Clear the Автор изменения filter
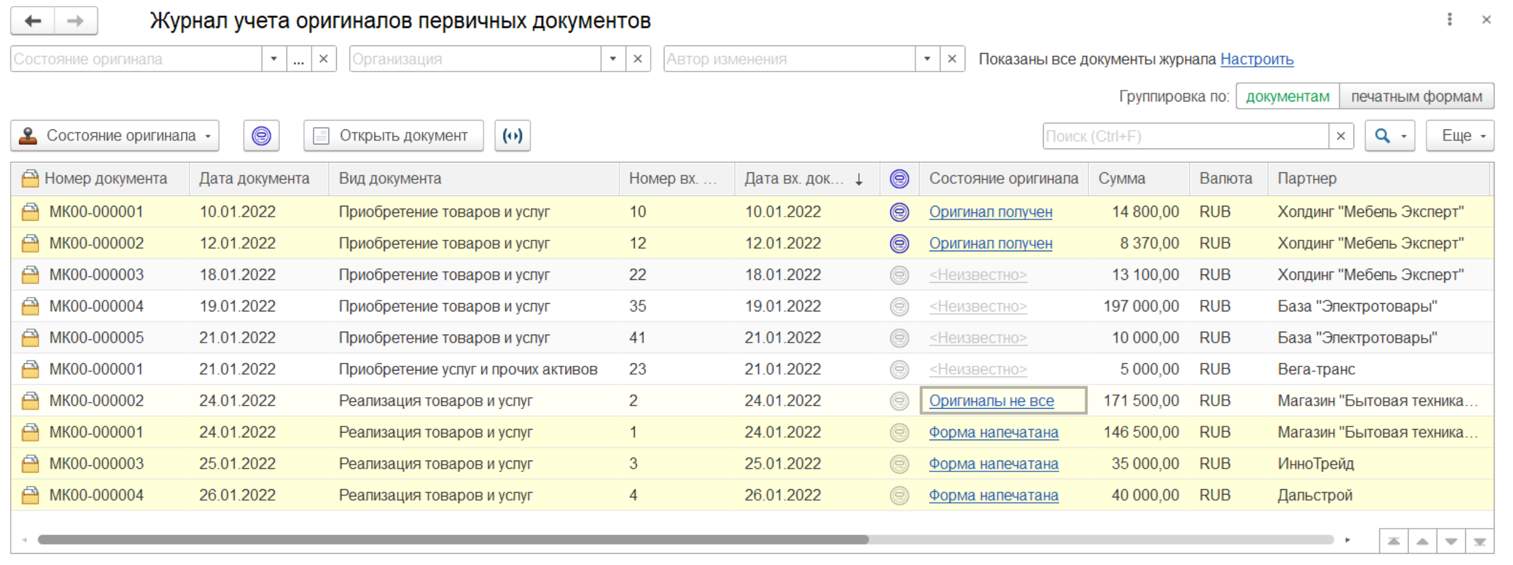This screenshot has width=1513, height=565. pos(952,59)
